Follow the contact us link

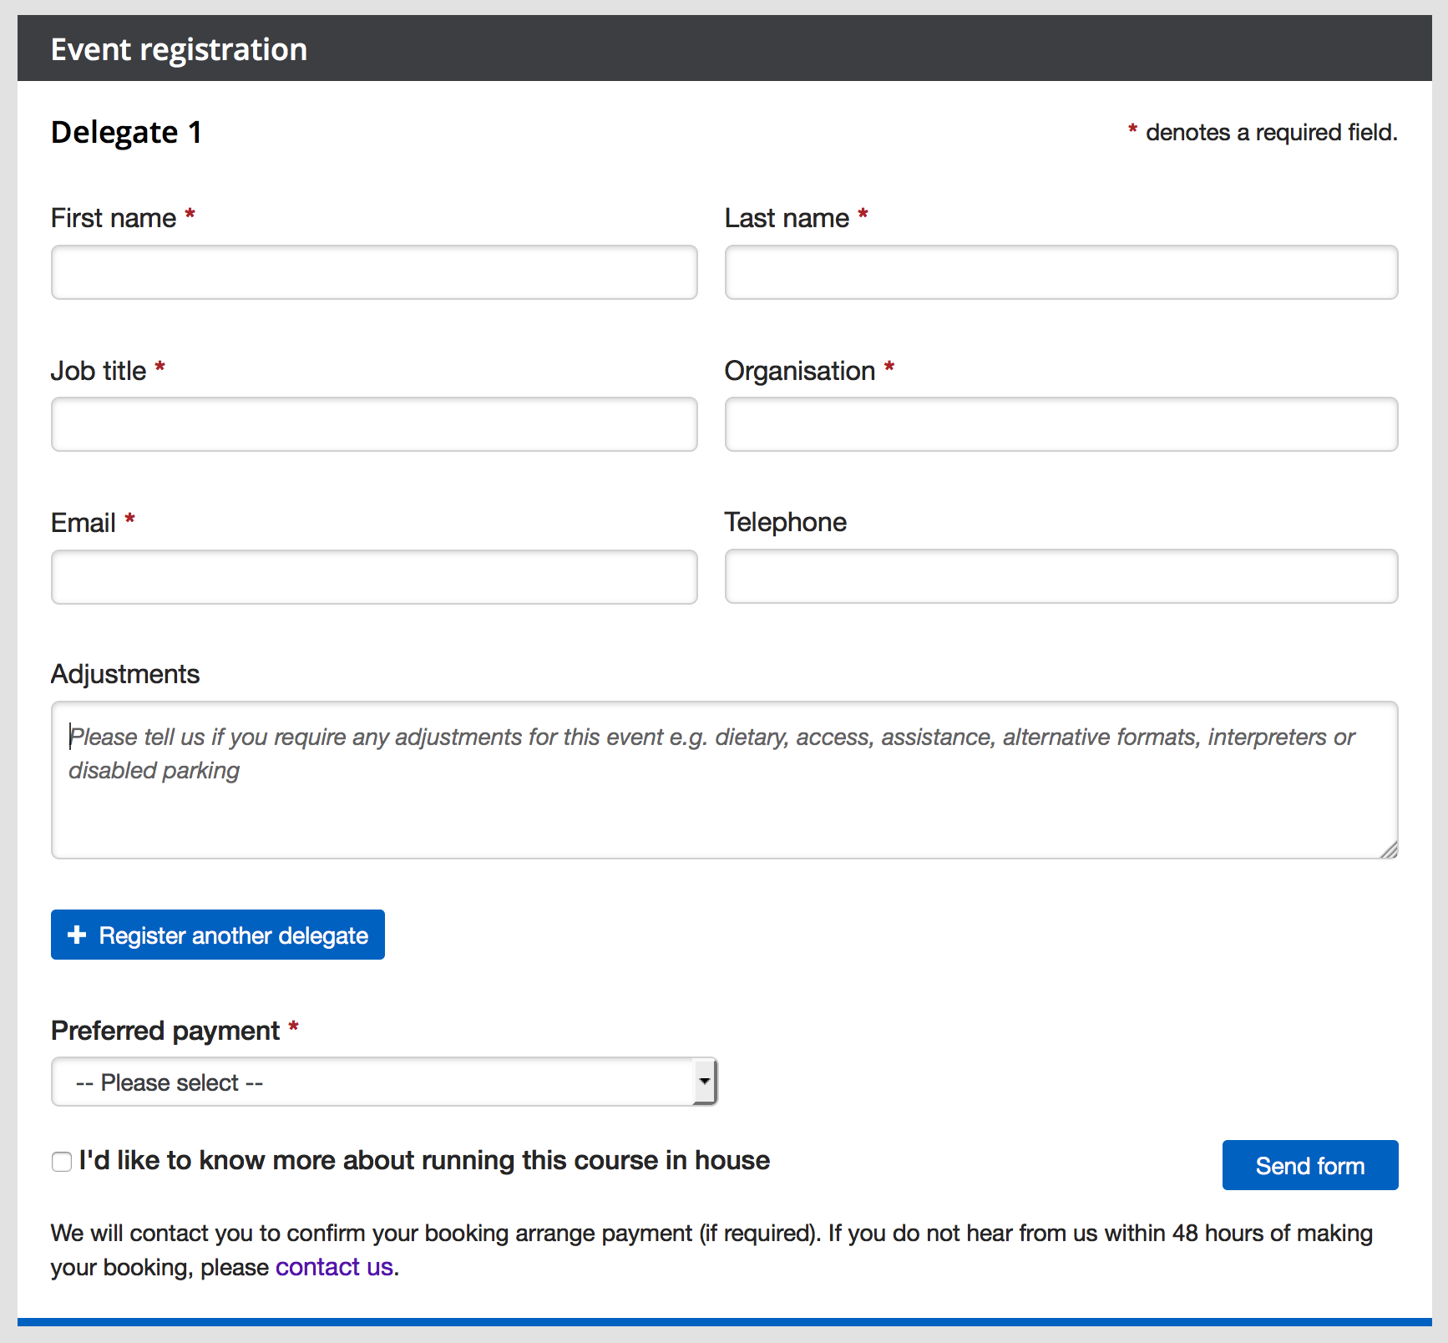pos(334,1267)
